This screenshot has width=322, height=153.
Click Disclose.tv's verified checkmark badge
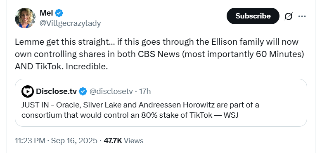83,91
